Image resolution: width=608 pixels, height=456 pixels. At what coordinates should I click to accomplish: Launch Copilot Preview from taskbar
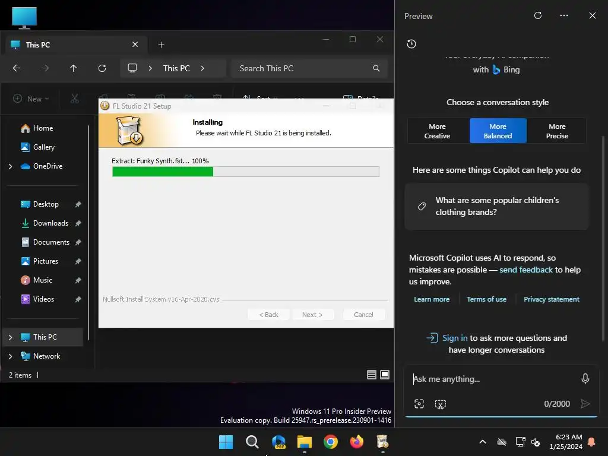click(x=278, y=442)
